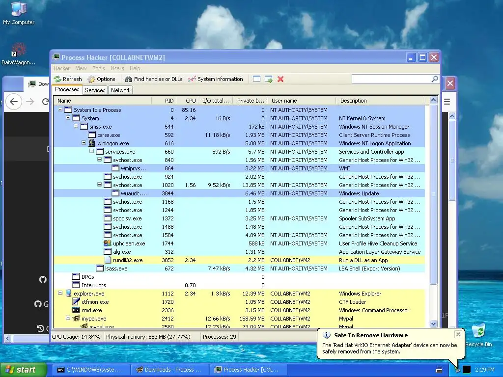Click the keyboard icon in the tray
The image size is (503, 377).
coord(439,370)
